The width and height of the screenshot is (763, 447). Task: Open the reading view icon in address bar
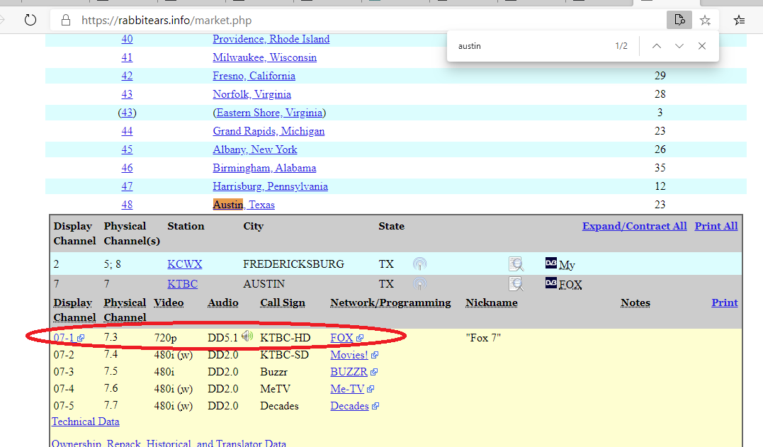coord(679,20)
